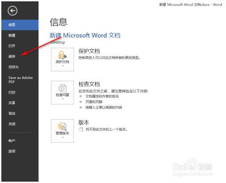This screenshot has width=226, height=183.
Task: Click the Manage Versions magnifier icon
Action: click(x=62, y=127)
